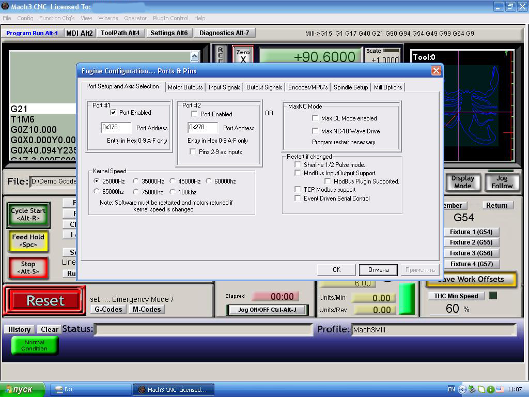Open the Wizards menu
This screenshot has width=529, height=397.
pos(108,18)
